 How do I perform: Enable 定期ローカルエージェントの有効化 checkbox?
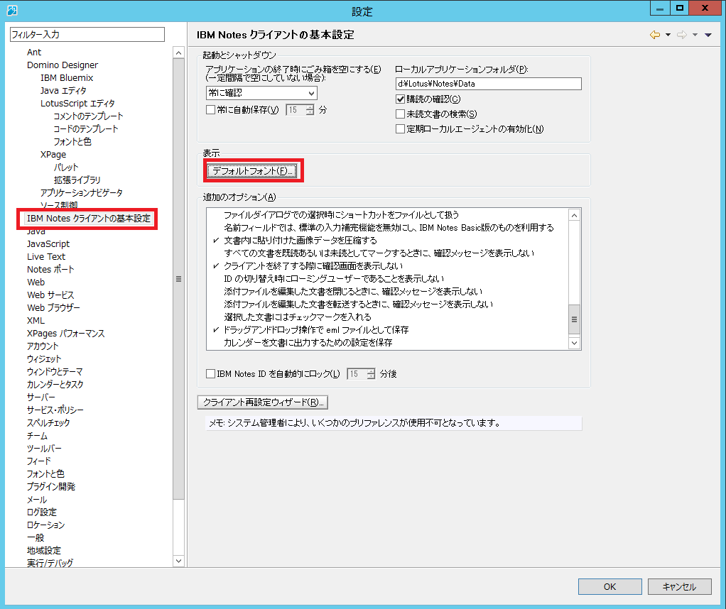click(401, 128)
